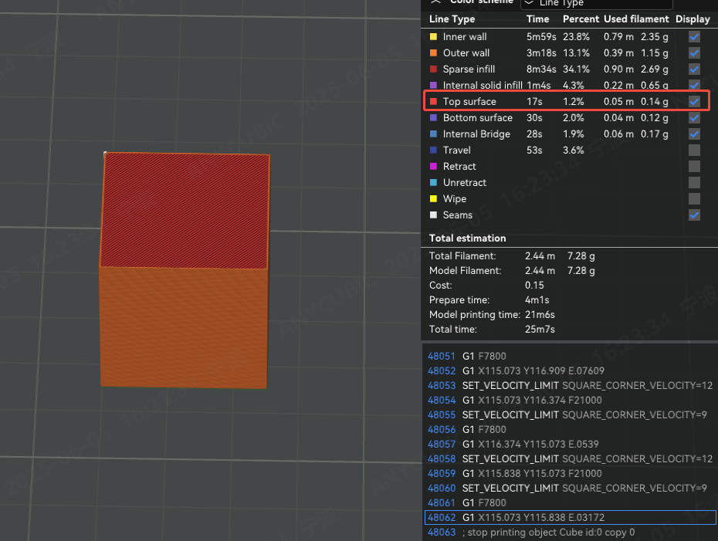Click the Cost value 0.15

click(x=534, y=285)
